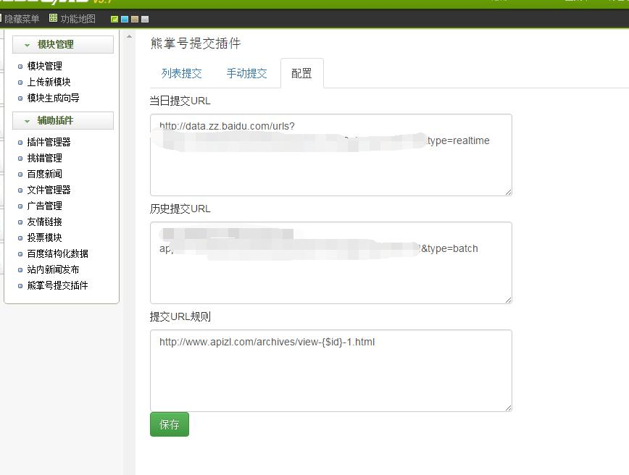629x475 pixels.
Task: Switch to the green theme swatch
Action: click(x=114, y=18)
